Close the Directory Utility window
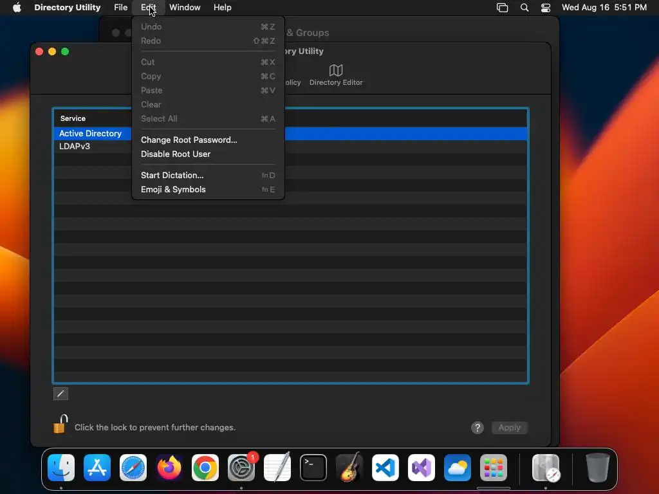The height and width of the screenshot is (494, 659). [39, 51]
